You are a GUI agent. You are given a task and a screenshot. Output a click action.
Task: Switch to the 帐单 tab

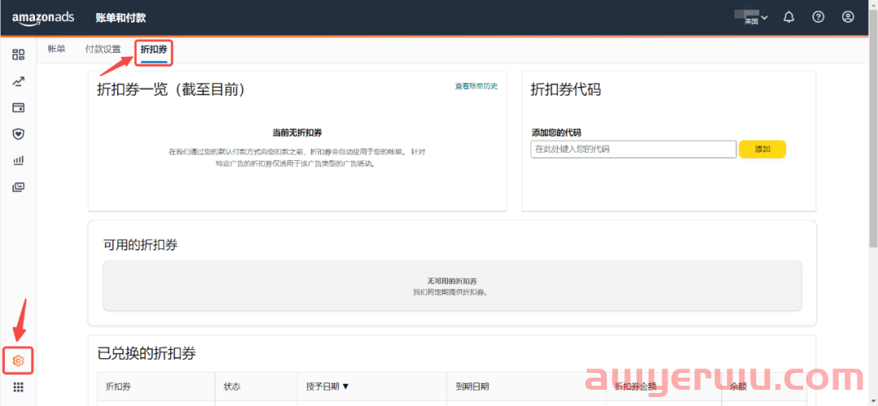point(56,50)
